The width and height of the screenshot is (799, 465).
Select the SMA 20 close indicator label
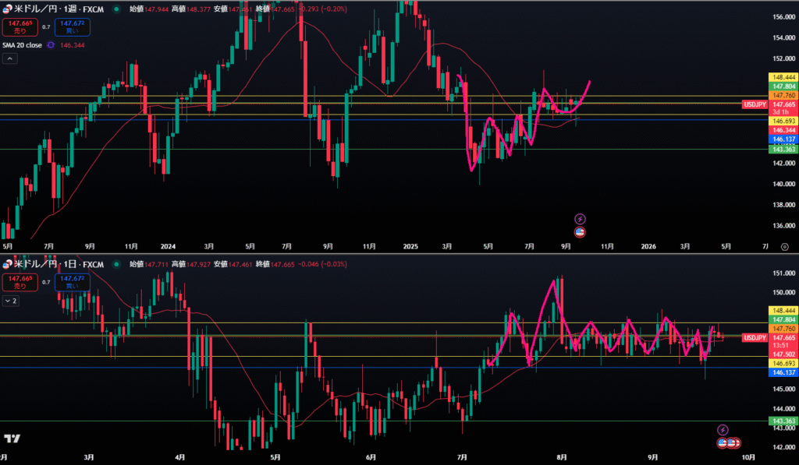pos(23,45)
